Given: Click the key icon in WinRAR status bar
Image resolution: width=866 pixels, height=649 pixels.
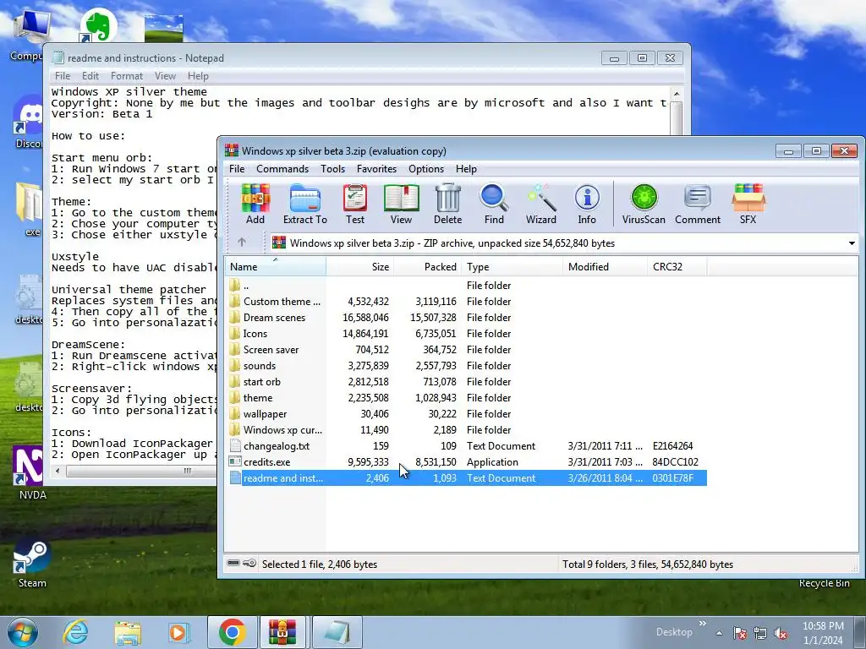Looking at the screenshot, I should [249, 563].
